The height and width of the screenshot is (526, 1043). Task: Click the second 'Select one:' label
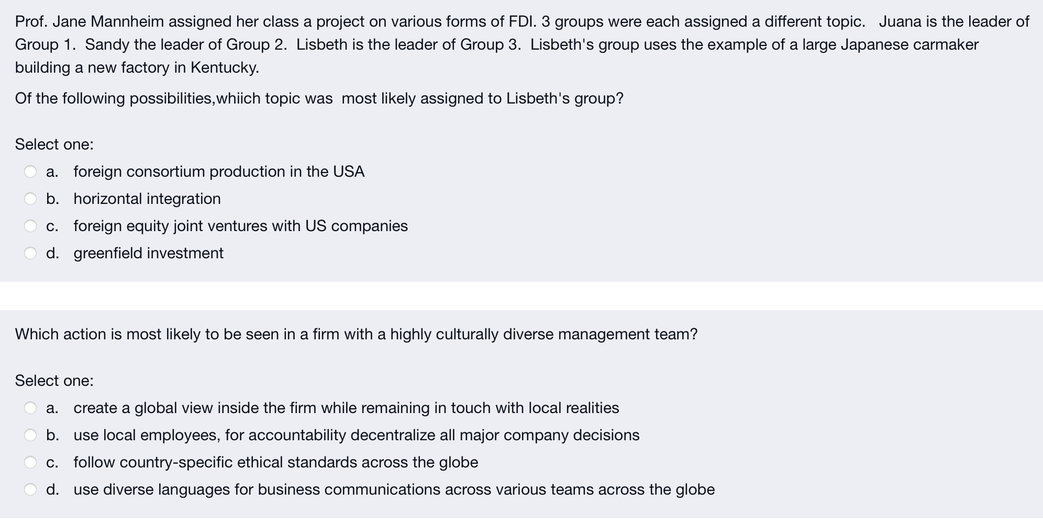(x=54, y=381)
